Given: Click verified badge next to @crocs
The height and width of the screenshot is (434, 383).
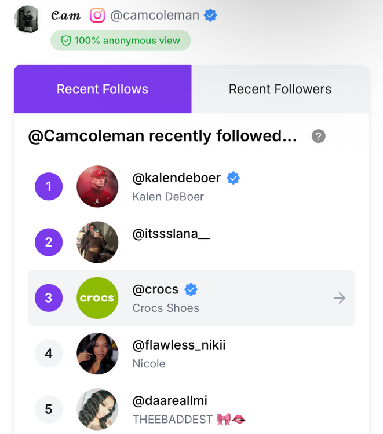Looking at the screenshot, I should 191,289.
